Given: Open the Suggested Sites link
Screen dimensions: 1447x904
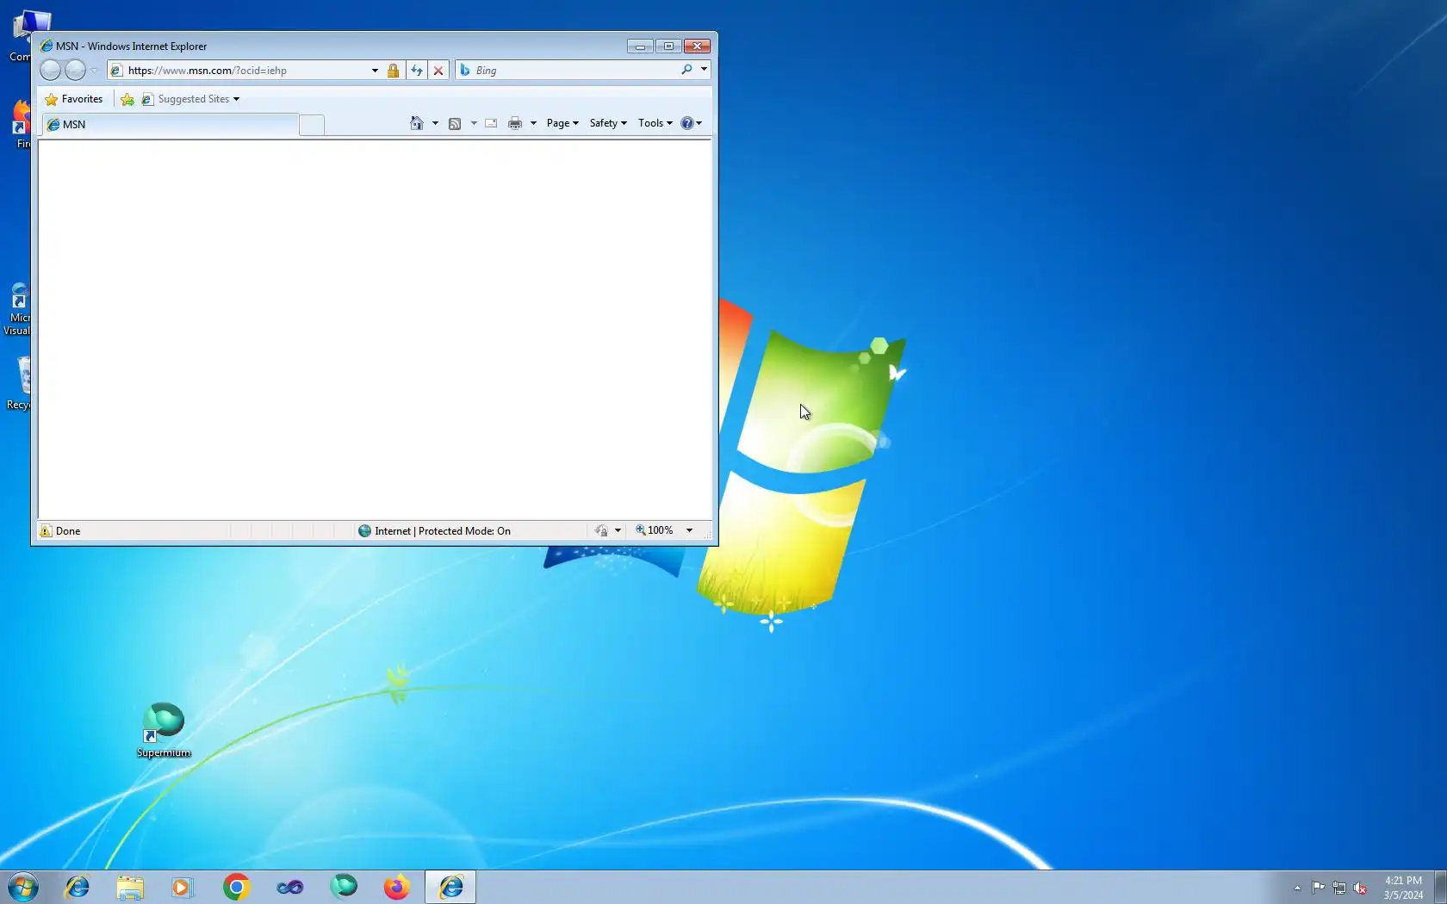Looking at the screenshot, I should click(x=190, y=99).
